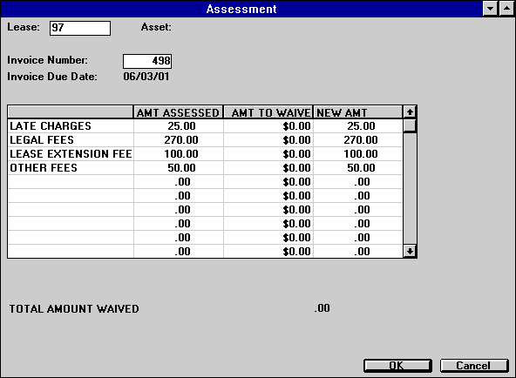
Task: Cancel the assessment dialog
Action: coord(474,366)
